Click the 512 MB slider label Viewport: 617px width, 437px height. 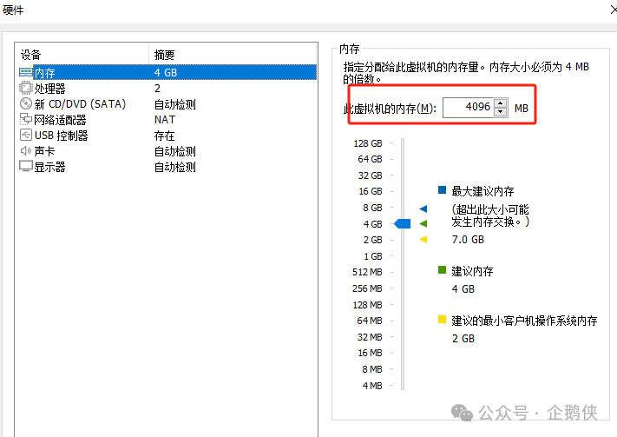367,272
